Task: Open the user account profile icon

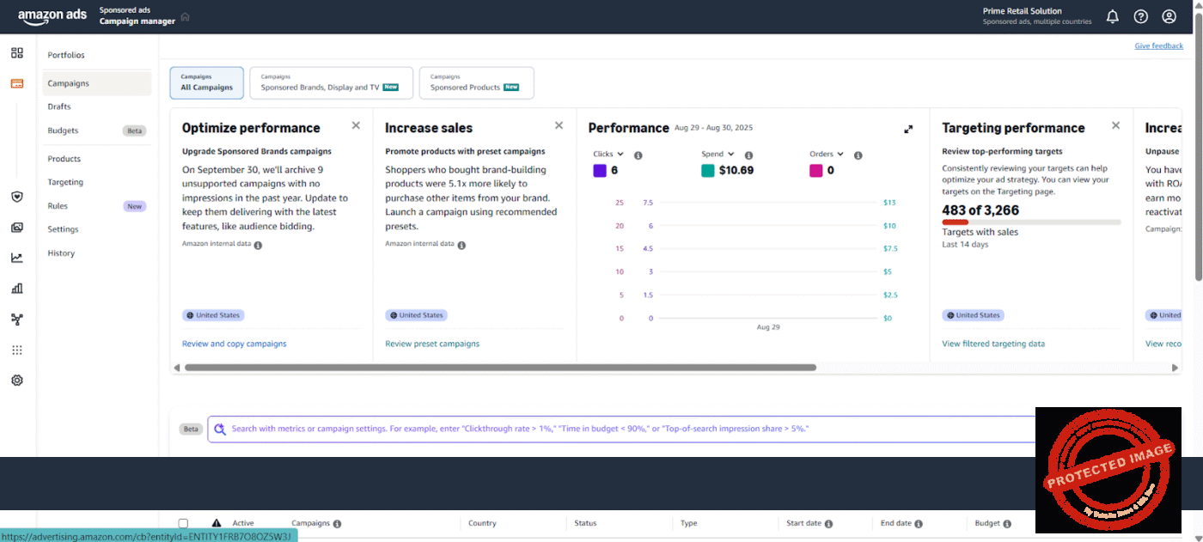Action: (x=1169, y=16)
